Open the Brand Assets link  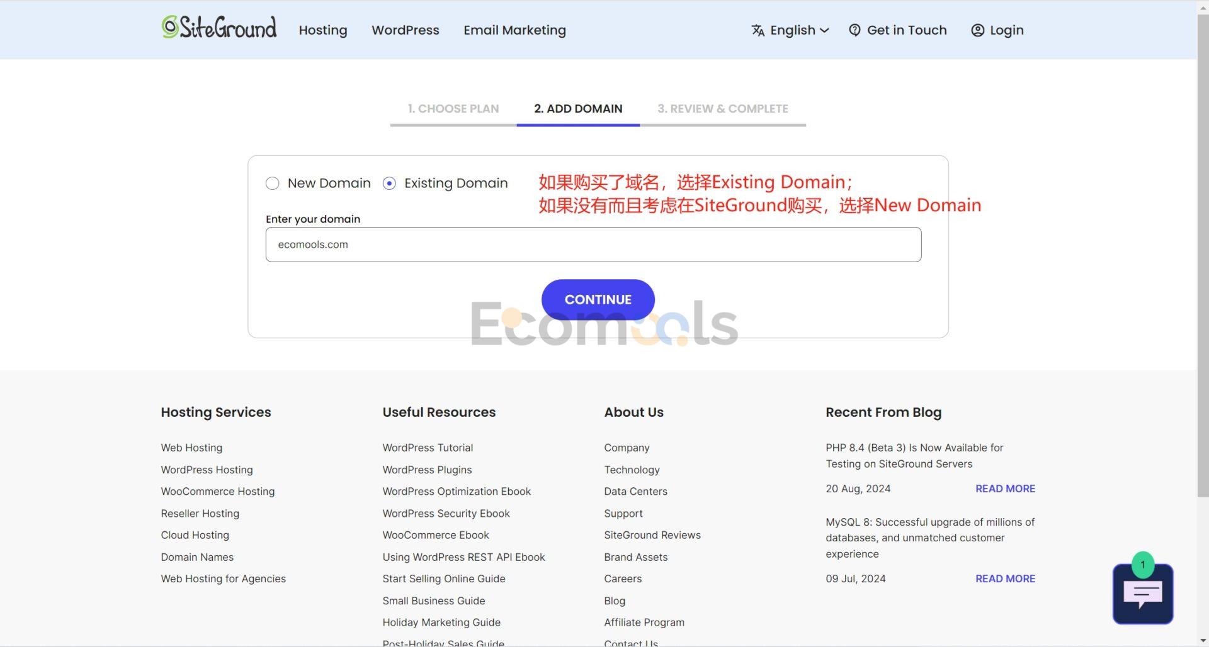635,557
